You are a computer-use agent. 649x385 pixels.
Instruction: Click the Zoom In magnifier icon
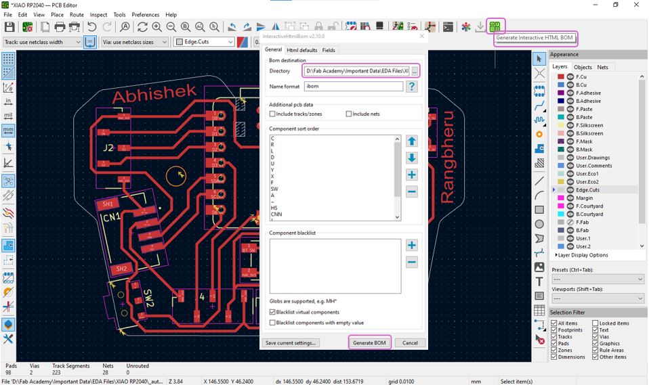tap(156, 27)
